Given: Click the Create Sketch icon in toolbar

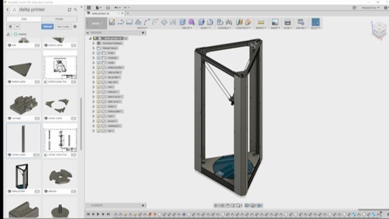Looking at the screenshot, I should click(x=112, y=22).
